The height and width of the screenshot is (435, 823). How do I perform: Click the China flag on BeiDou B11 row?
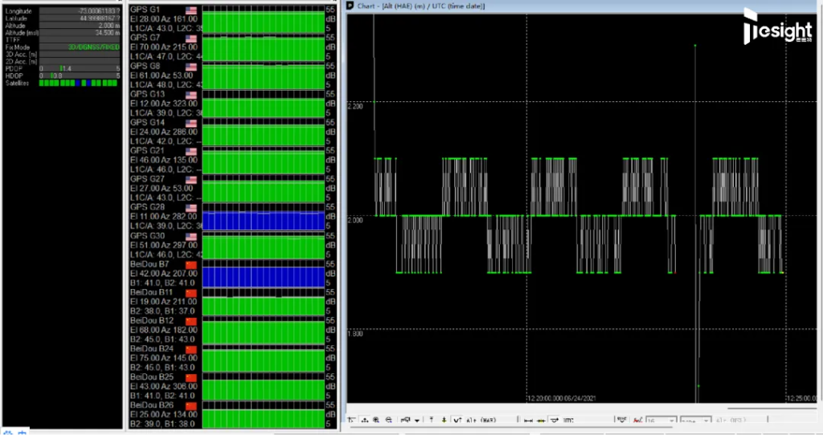(x=191, y=293)
